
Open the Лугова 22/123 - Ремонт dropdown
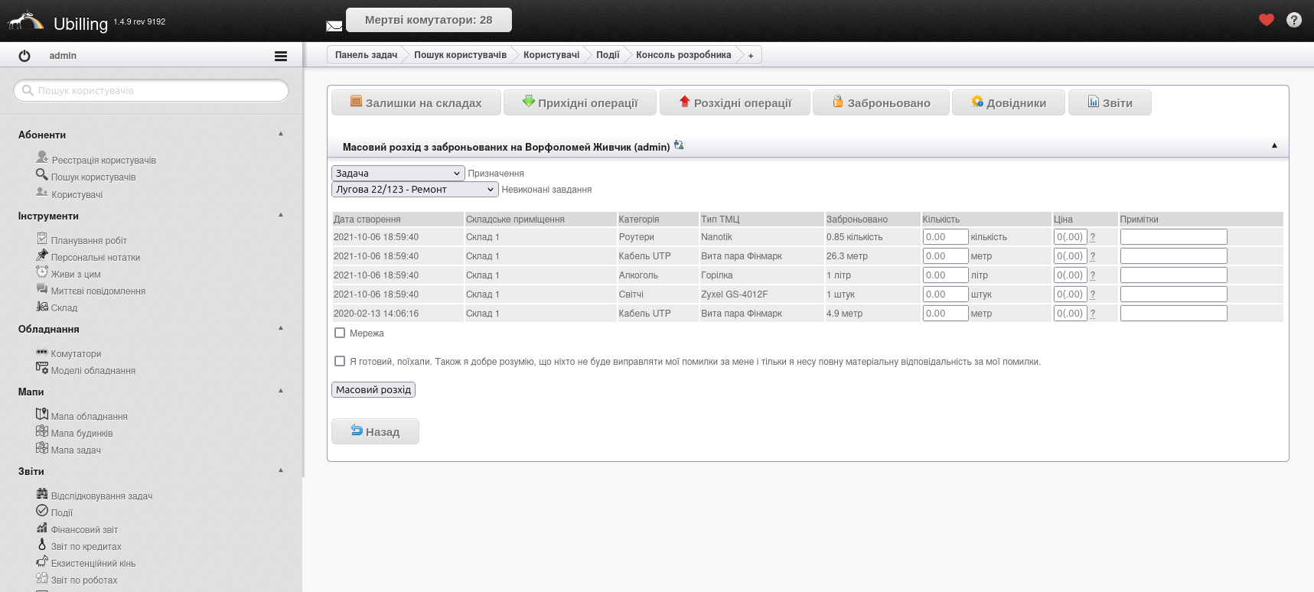click(414, 189)
